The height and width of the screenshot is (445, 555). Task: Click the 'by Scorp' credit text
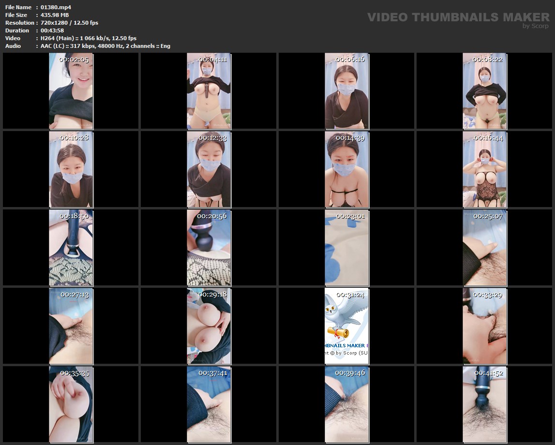pyautogui.click(x=536, y=26)
